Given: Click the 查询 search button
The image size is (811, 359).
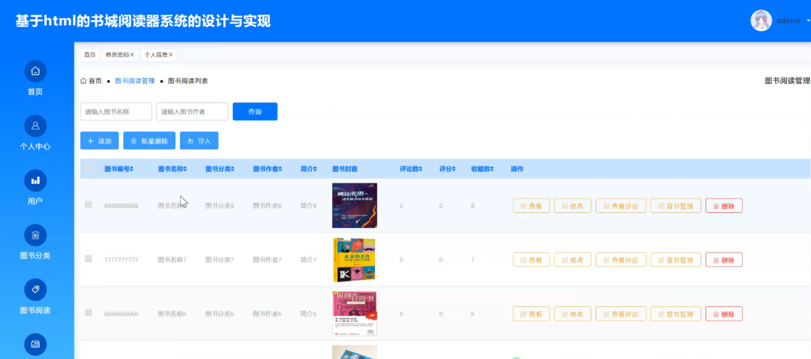Looking at the screenshot, I should 255,112.
